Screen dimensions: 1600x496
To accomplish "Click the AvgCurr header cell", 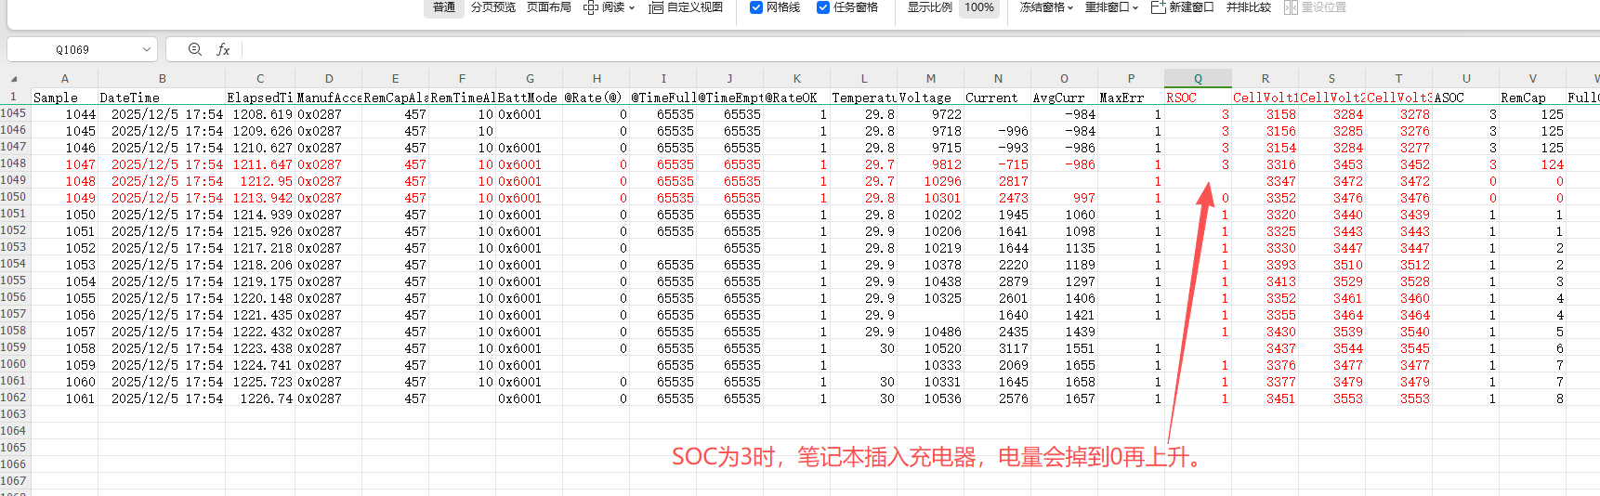I will point(1064,98).
